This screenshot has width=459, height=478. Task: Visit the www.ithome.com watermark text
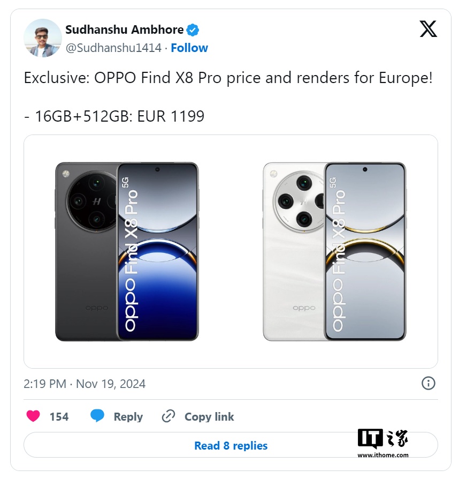coord(383,455)
